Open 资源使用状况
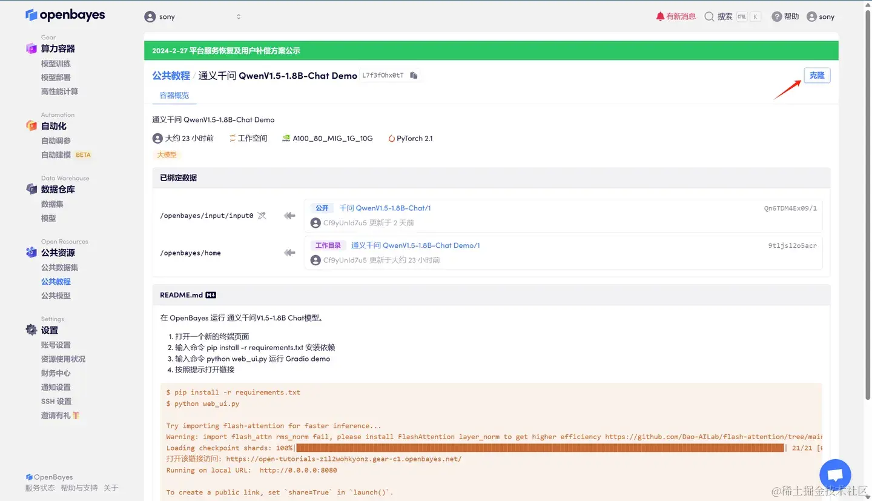The image size is (872, 501). [x=63, y=359]
